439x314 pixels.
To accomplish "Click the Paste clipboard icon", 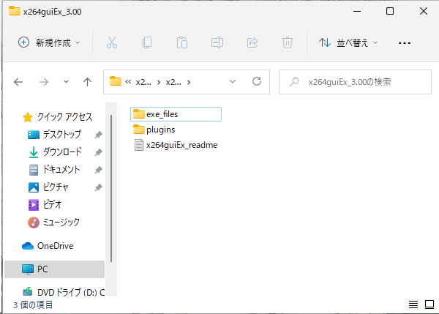I will [182, 43].
